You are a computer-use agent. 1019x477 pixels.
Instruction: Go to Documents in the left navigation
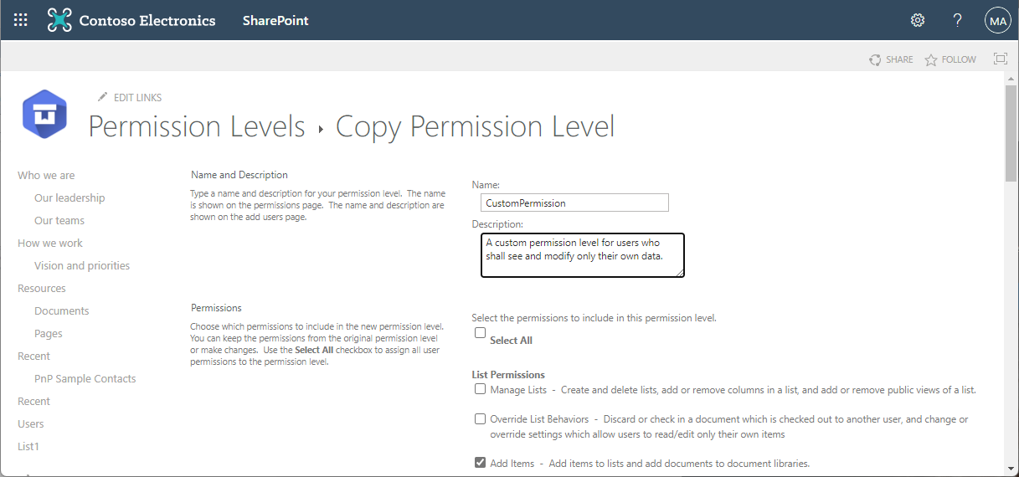point(61,311)
